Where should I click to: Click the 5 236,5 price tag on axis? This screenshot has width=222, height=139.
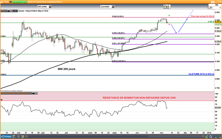[218, 41]
